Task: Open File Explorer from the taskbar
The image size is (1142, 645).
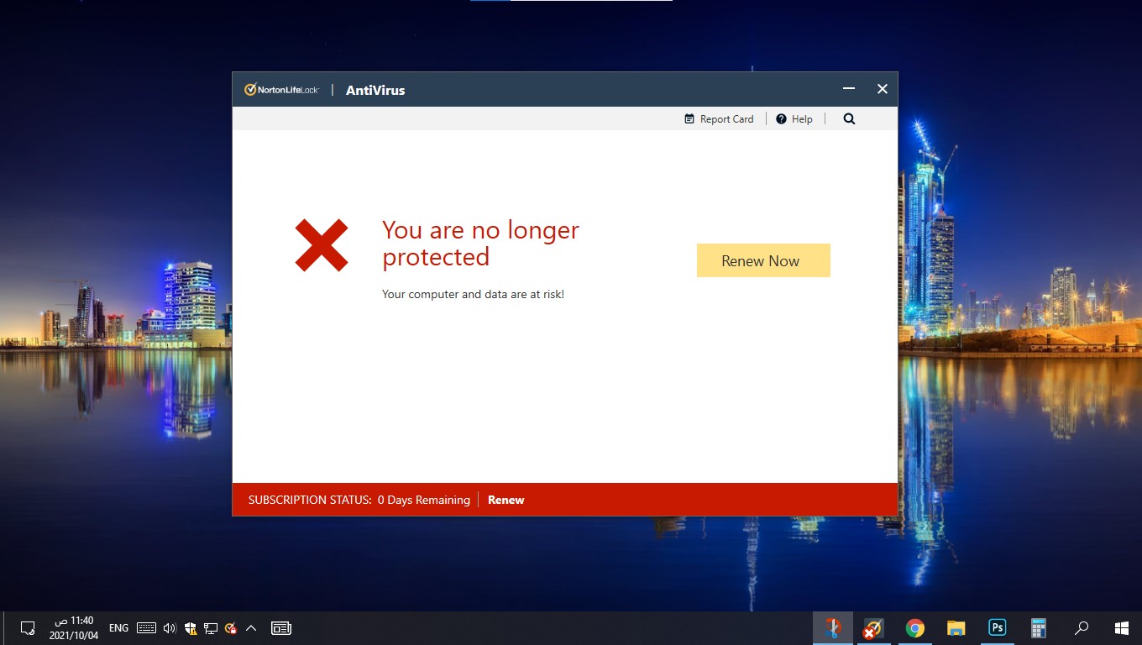Action: pyautogui.click(x=956, y=628)
